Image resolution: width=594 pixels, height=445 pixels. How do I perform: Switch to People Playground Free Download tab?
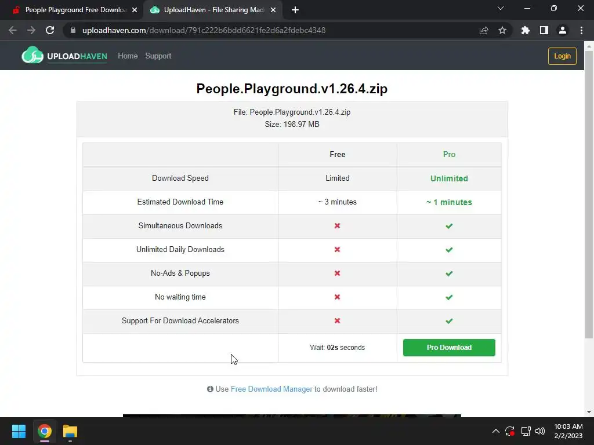[x=72, y=10]
